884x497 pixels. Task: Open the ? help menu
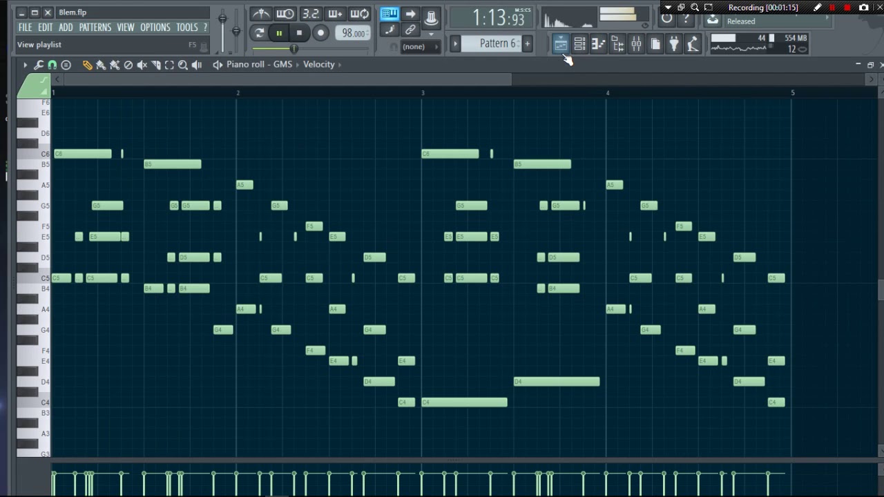pos(205,28)
